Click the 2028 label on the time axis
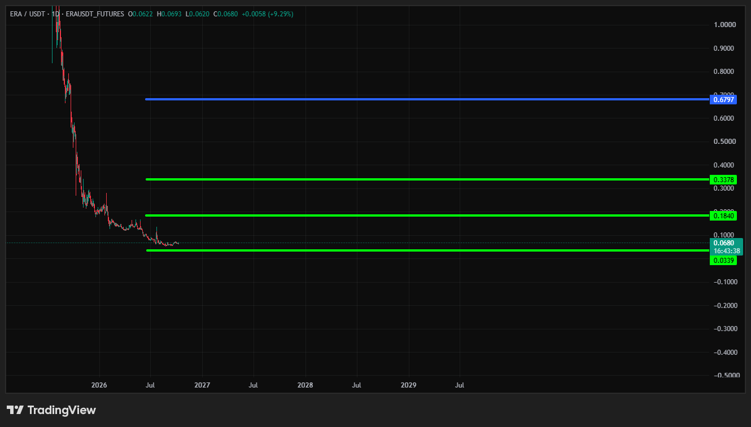This screenshot has width=751, height=427. (305, 386)
